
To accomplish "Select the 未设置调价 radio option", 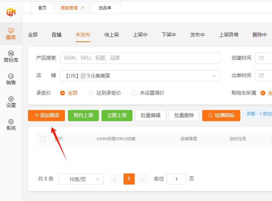I will [x=134, y=93].
